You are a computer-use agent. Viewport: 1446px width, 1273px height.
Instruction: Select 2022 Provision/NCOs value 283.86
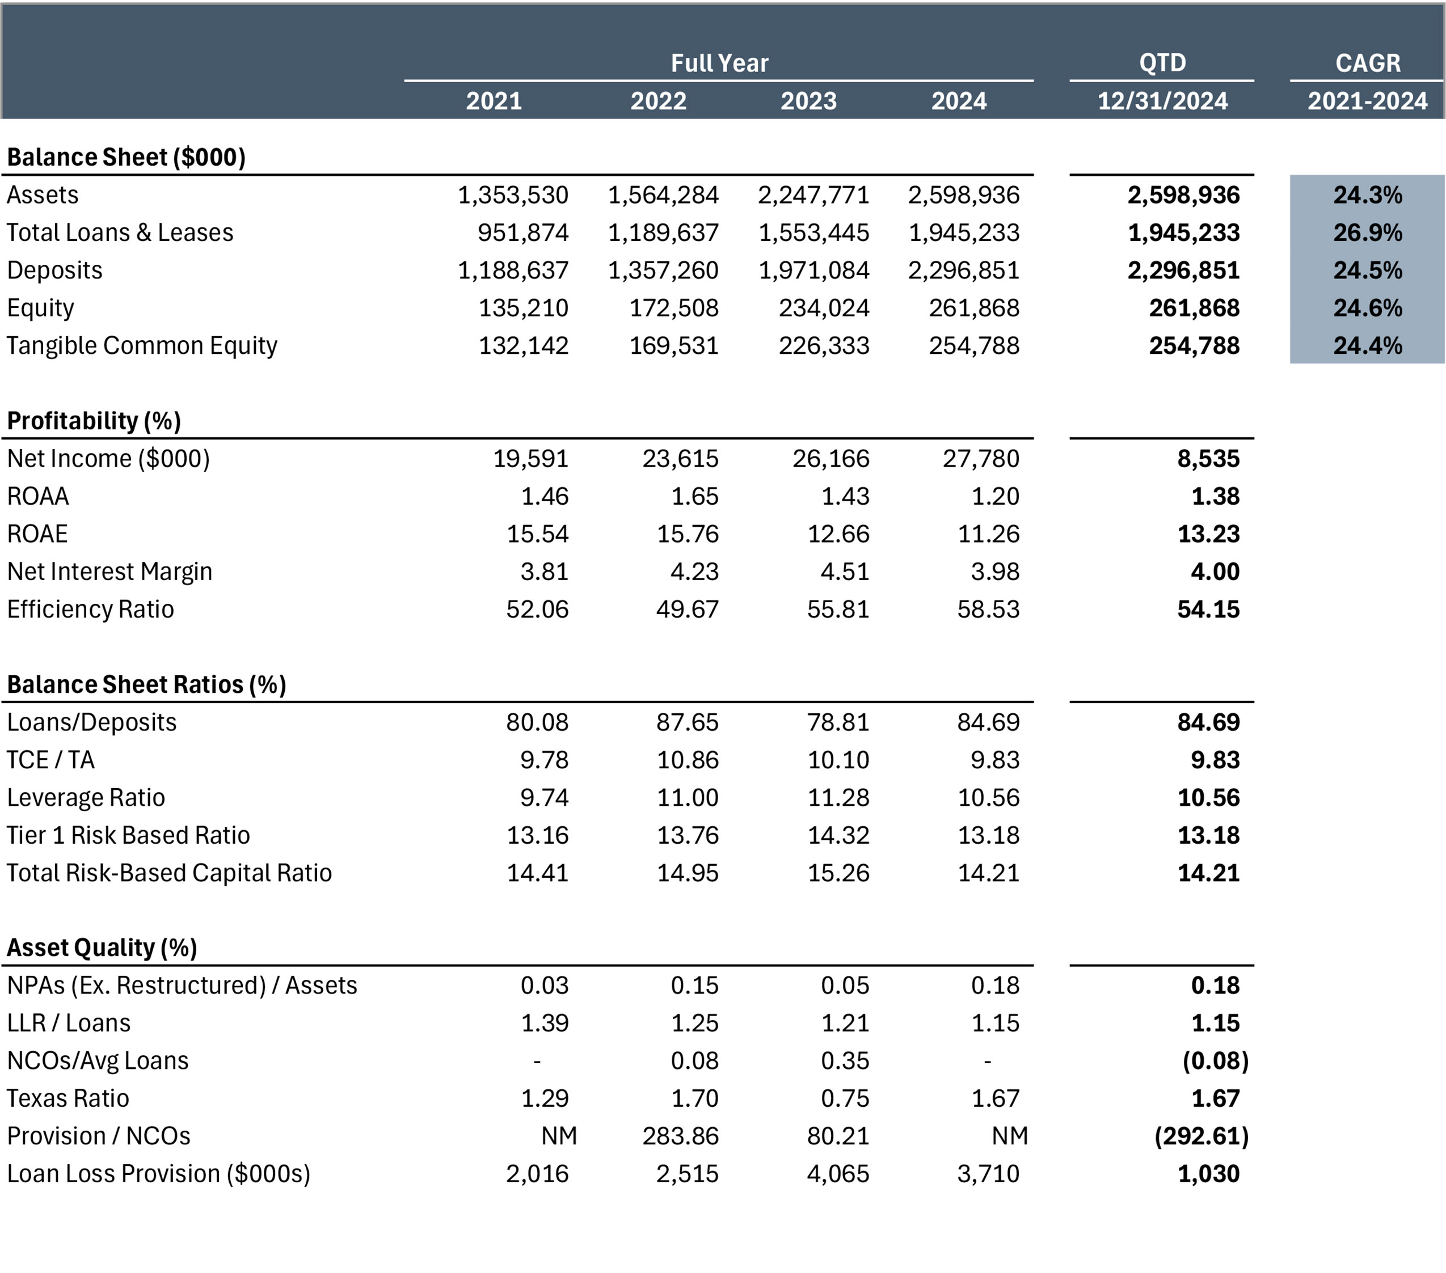[x=680, y=1136]
